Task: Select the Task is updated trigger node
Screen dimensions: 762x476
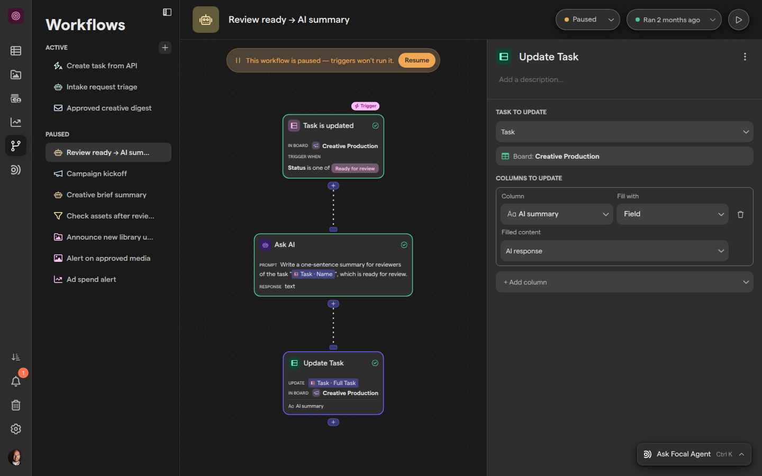Action: (x=333, y=147)
